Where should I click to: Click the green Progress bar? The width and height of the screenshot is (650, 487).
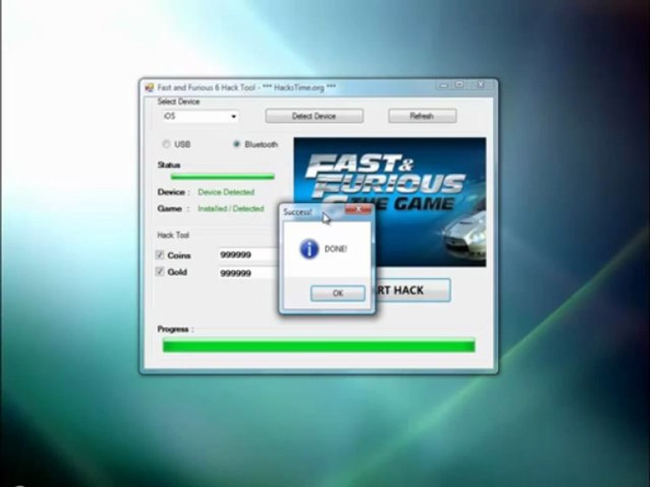tap(319, 346)
